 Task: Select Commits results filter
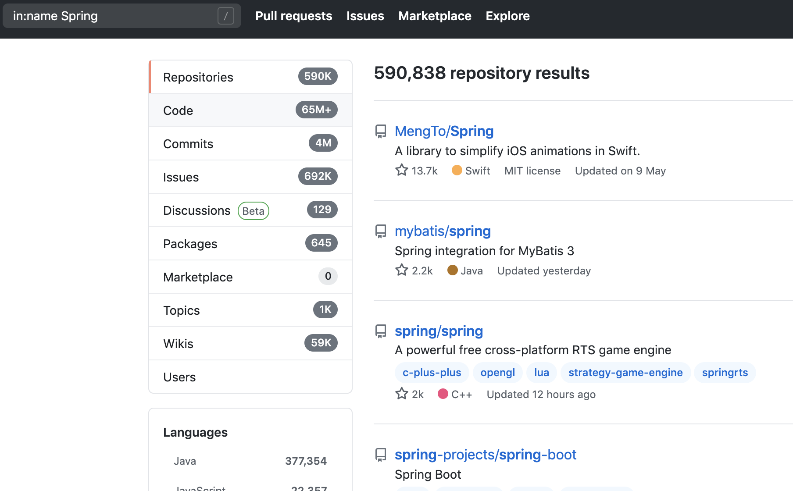pyautogui.click(x=250, y=143)
